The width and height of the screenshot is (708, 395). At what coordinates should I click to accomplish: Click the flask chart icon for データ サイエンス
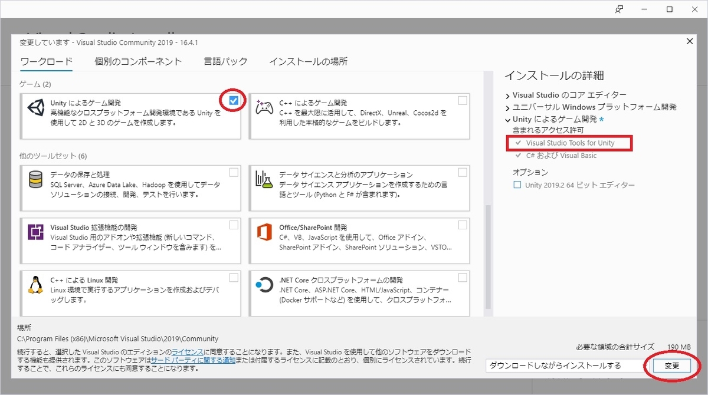[264, 179]
